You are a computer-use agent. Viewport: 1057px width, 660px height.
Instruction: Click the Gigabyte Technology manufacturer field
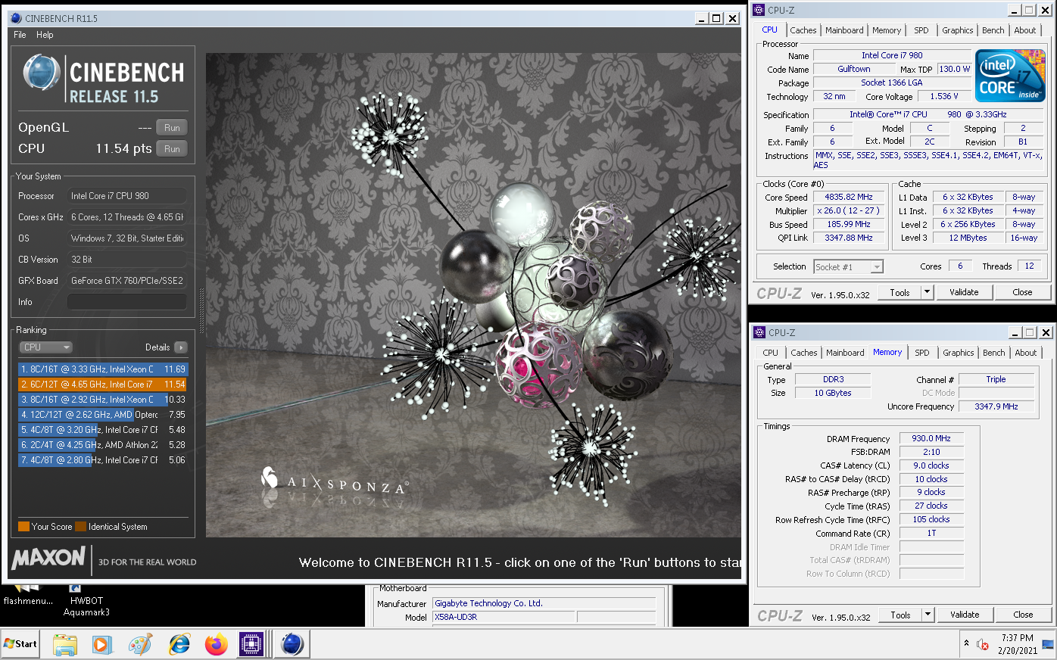pyautogui.click(x=544, y=603)
